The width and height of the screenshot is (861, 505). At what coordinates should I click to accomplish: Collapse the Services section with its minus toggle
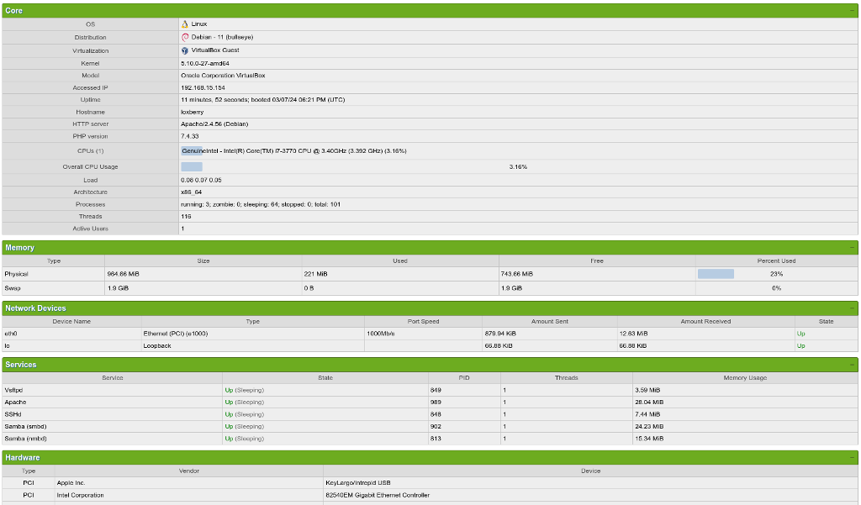pos(853,365)
